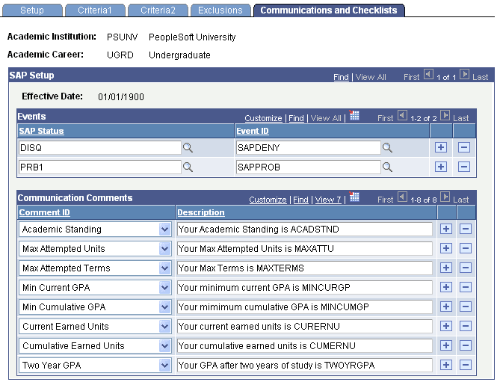Click Find link in Events grid
Screen dimensions: 503x385
coord(296,118)
